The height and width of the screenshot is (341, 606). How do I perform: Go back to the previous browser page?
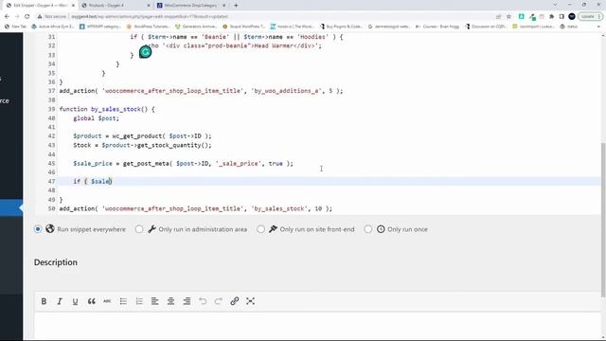tap(7, 17)
